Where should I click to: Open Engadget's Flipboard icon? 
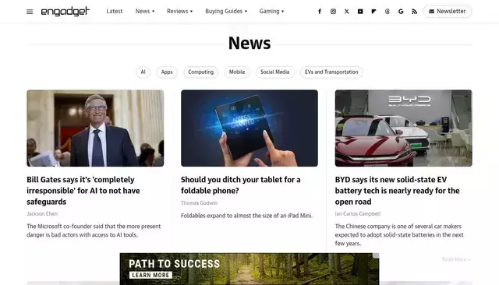pos(373,12)
